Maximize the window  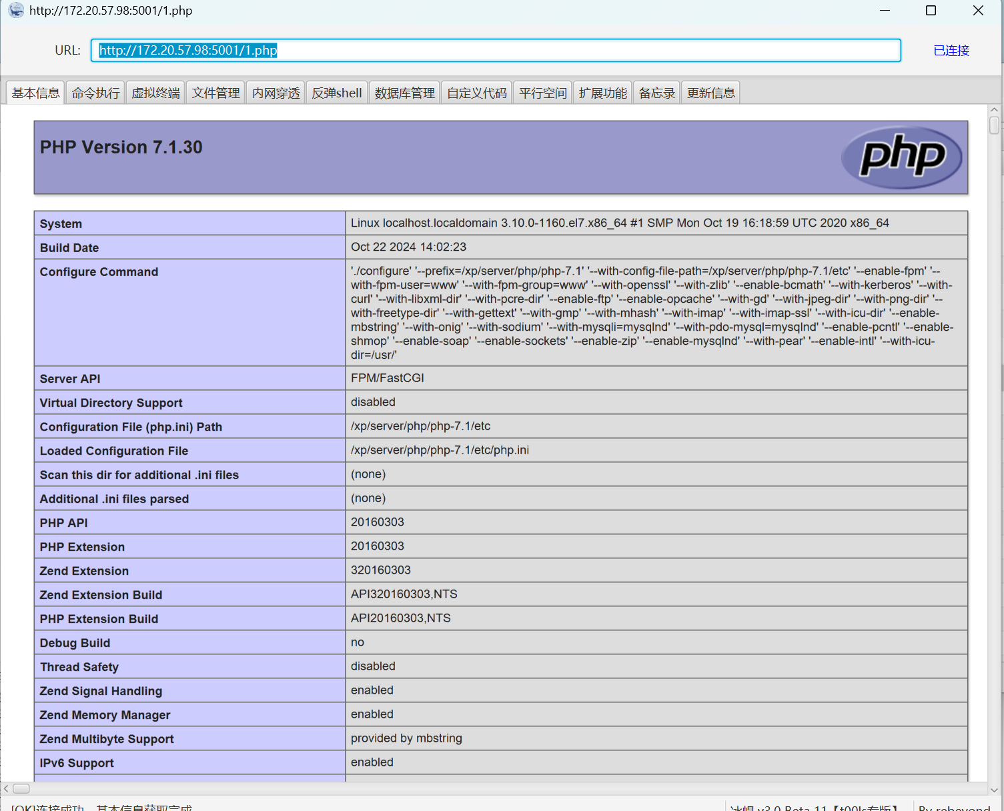[x=931, y=11]
